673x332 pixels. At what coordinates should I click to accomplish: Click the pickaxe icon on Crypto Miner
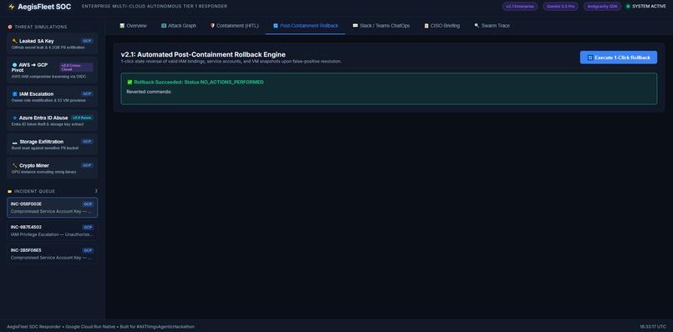pyautogui.click(x=14, y=165)
